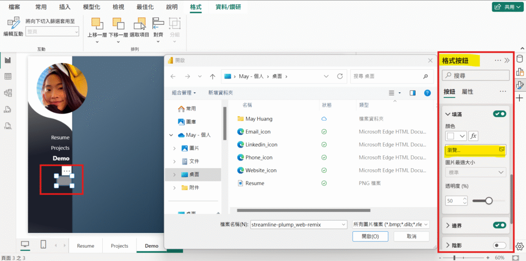Open the file type filter dropdown
The width and height of the screenshot is (526, 261).
coord(390,224)
